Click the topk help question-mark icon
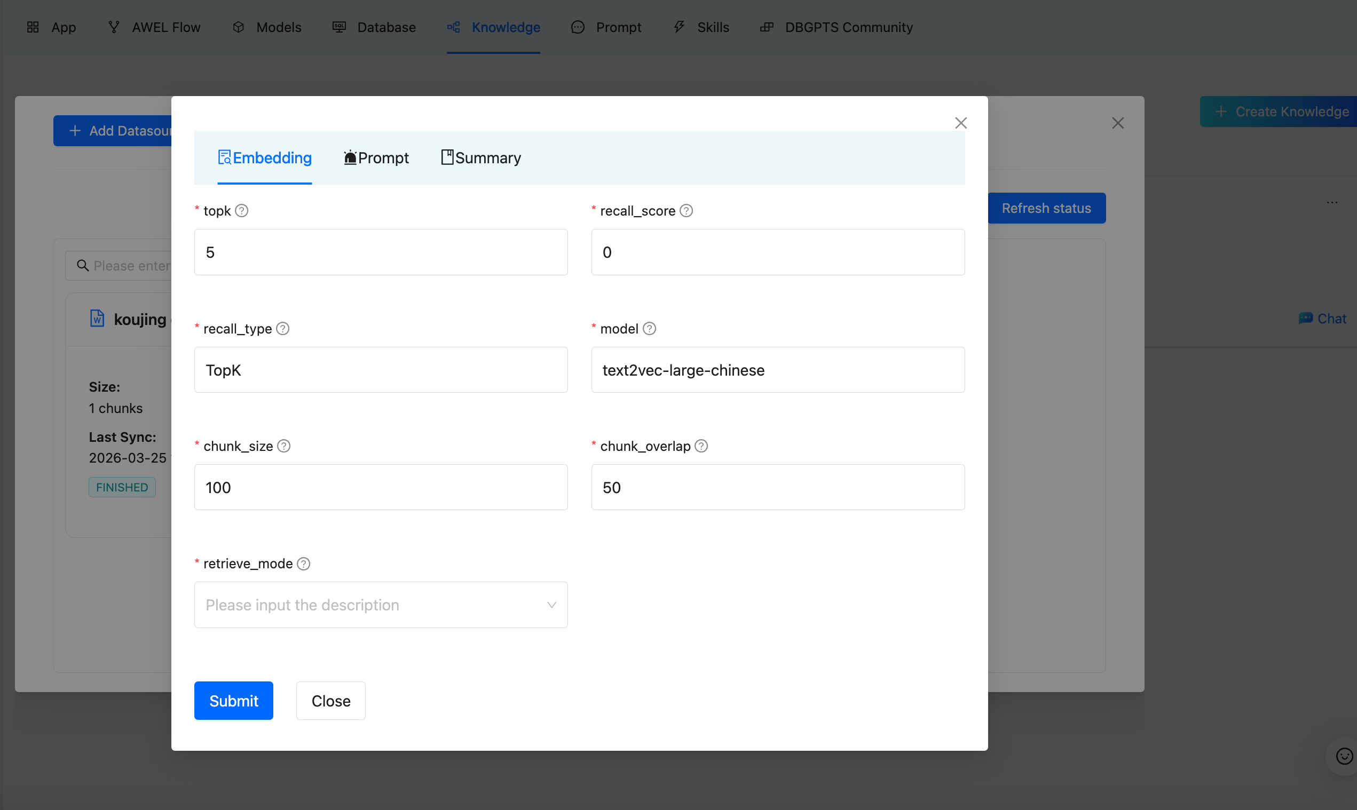The width and height of the screenshot is (1357, 810). point(241,211)
